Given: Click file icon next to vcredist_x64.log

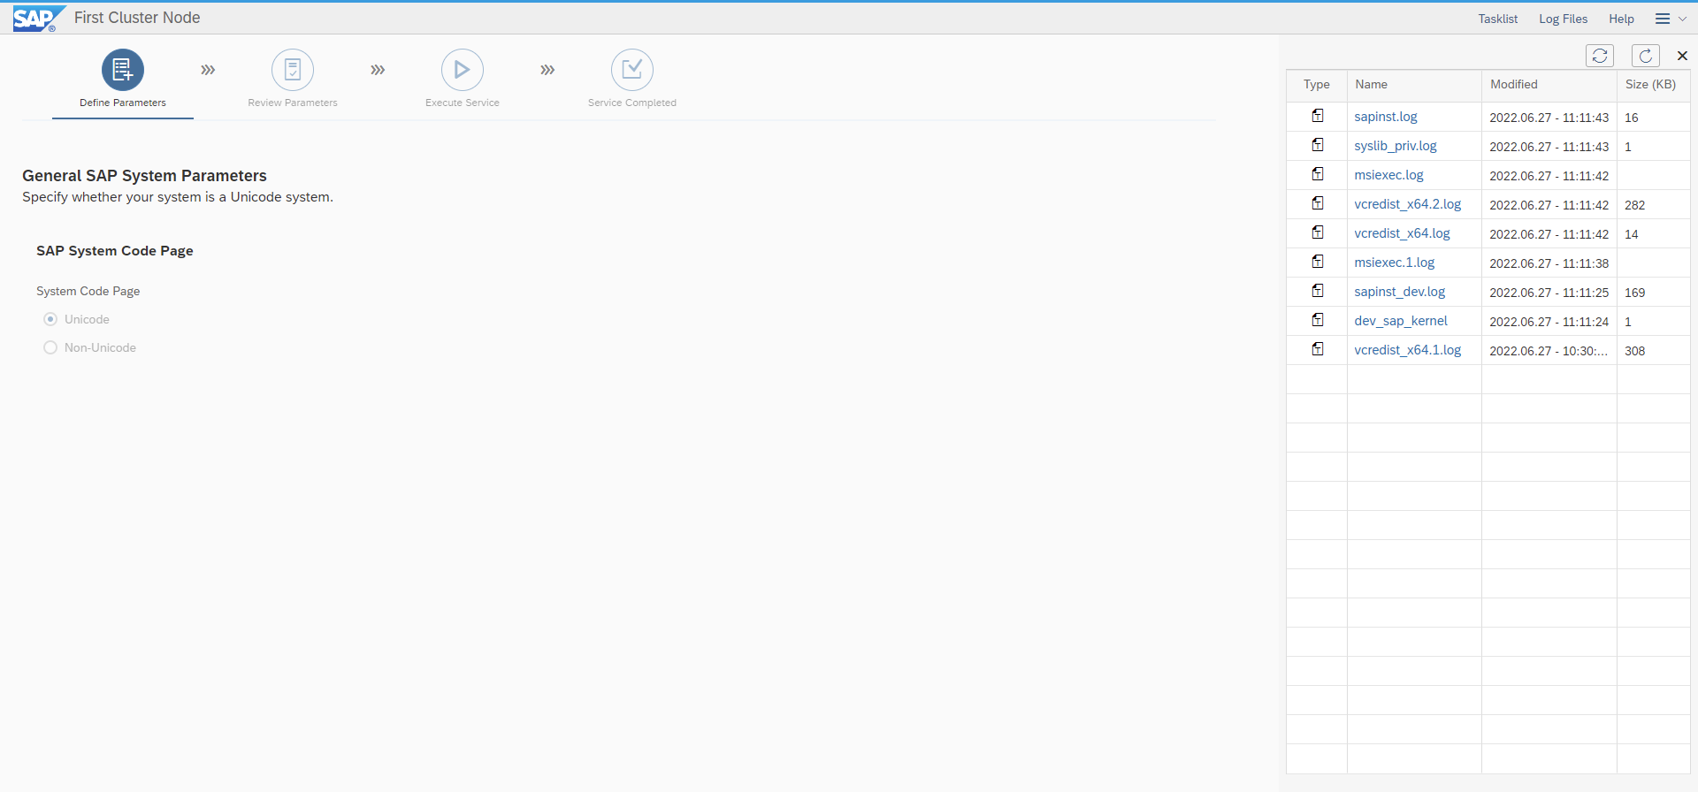Looking at the screenshot, I should coord(1318,232).
